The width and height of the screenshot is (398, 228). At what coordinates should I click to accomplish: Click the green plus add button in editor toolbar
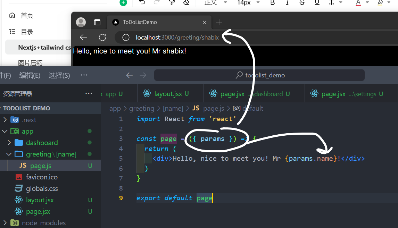123,2
